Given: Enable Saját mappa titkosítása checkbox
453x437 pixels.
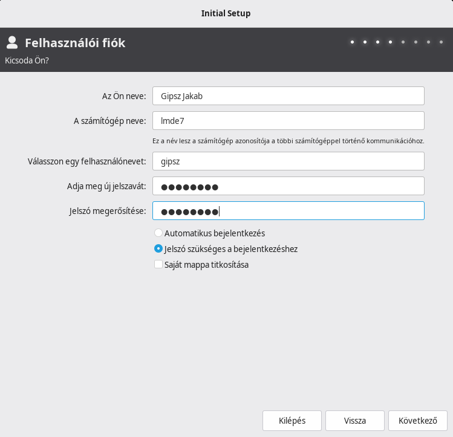Looking at the screenshot, I should click(158, 264).
